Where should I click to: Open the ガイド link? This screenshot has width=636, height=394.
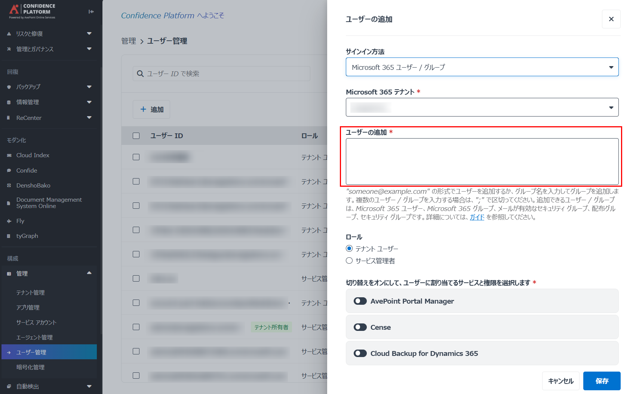point(477,217)
